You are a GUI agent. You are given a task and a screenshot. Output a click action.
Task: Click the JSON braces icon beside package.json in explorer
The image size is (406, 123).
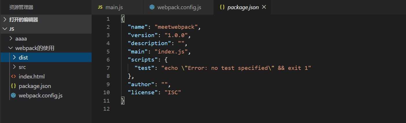[13, 86]
